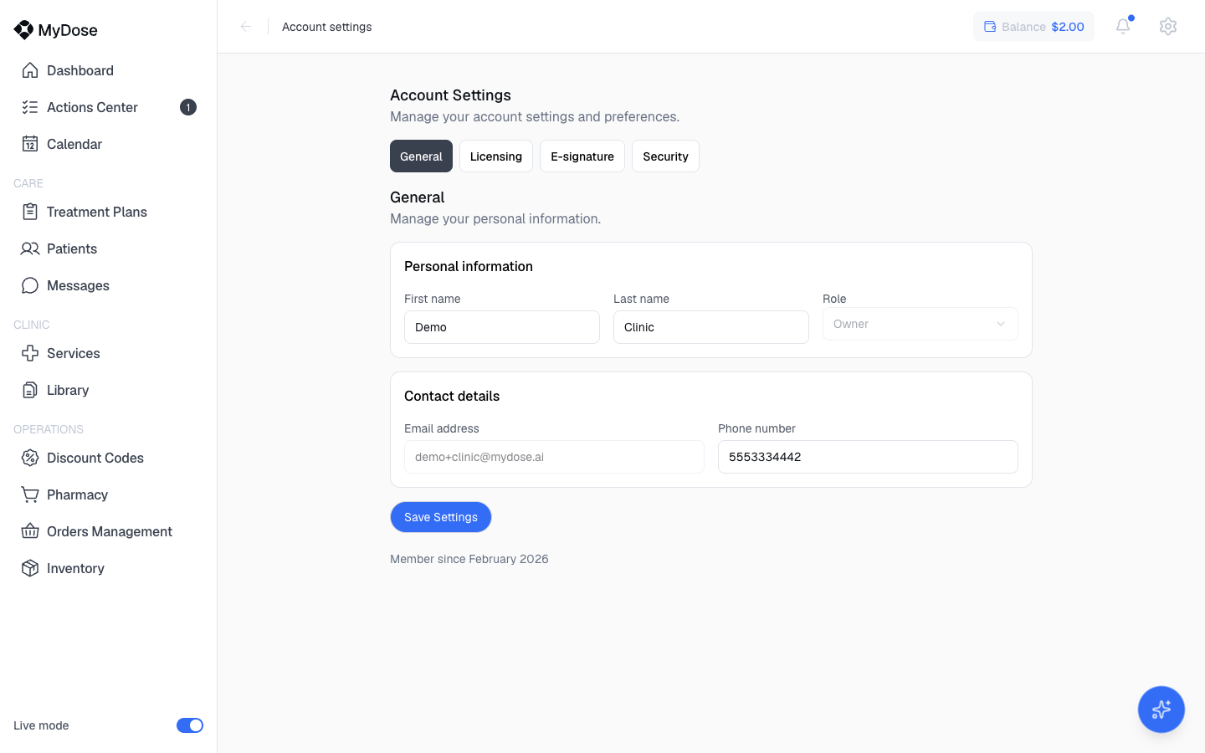
Task: Switch to the General tab
Action: [x=421, y=156]
